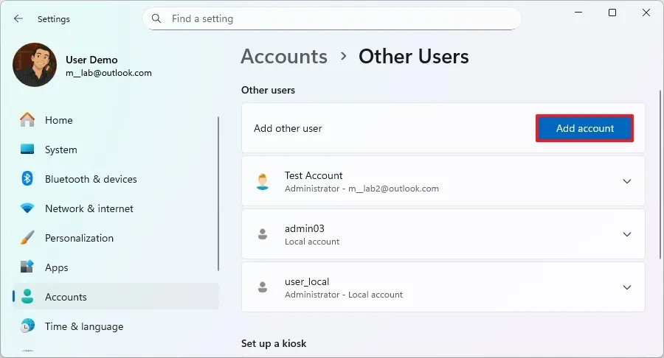
Task: Click the Time & language globe icon
Action: click(x=27, y=326)
